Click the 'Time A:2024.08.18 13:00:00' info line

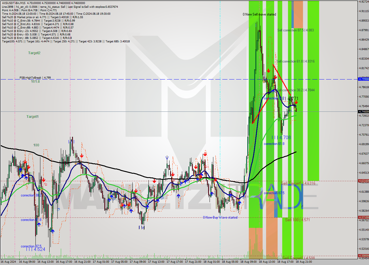pos(56,14)
